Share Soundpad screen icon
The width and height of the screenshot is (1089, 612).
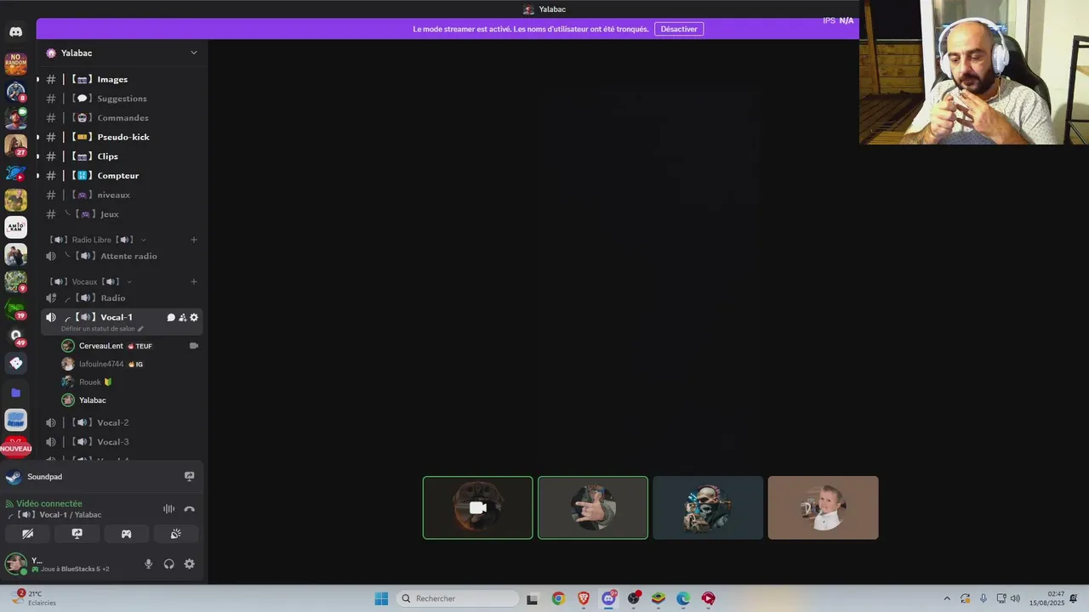tap(190, 477)
